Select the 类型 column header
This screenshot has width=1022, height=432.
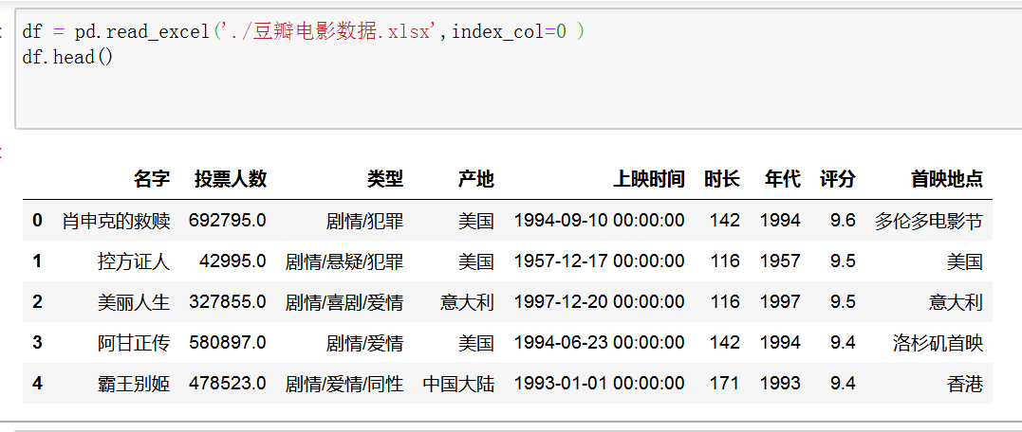(385, 179)
